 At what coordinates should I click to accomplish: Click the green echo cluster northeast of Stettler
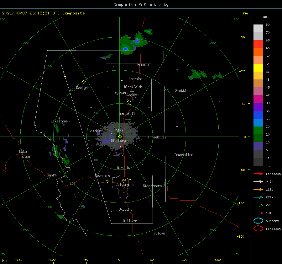197,74
